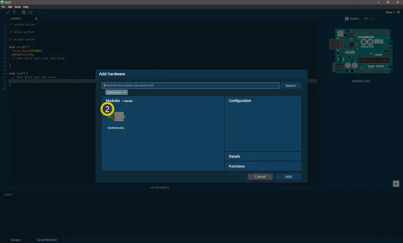Click the DotMatrixMa... module label
Viewport: 403px width, 243px height.
117,128
